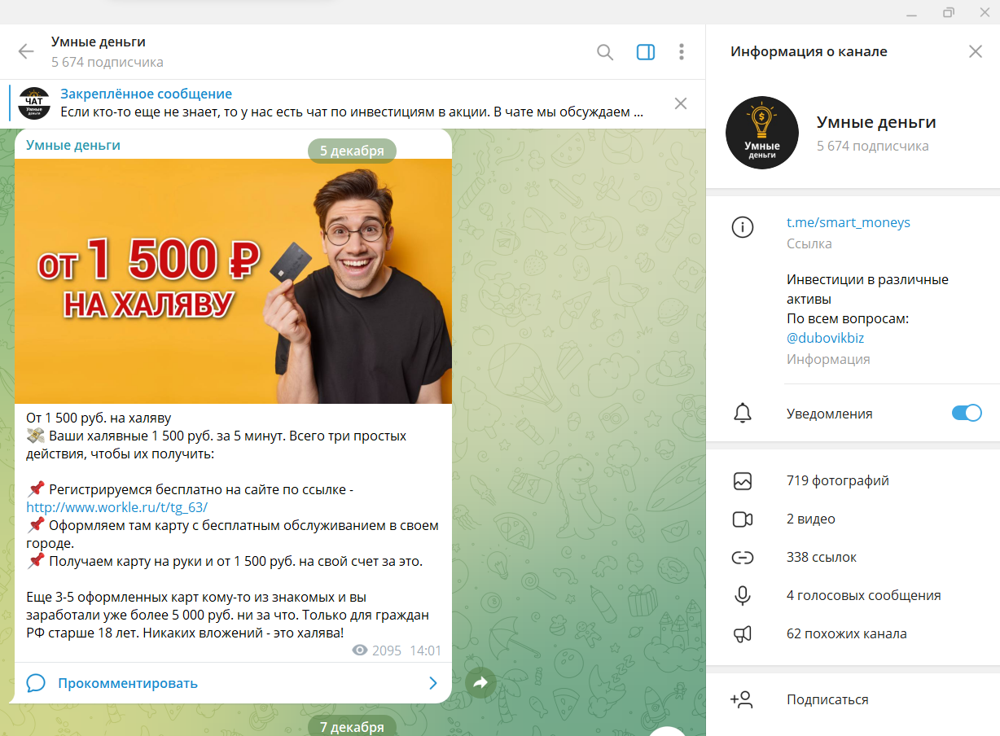Open the 2 videos shared media

tap(810, 519)
